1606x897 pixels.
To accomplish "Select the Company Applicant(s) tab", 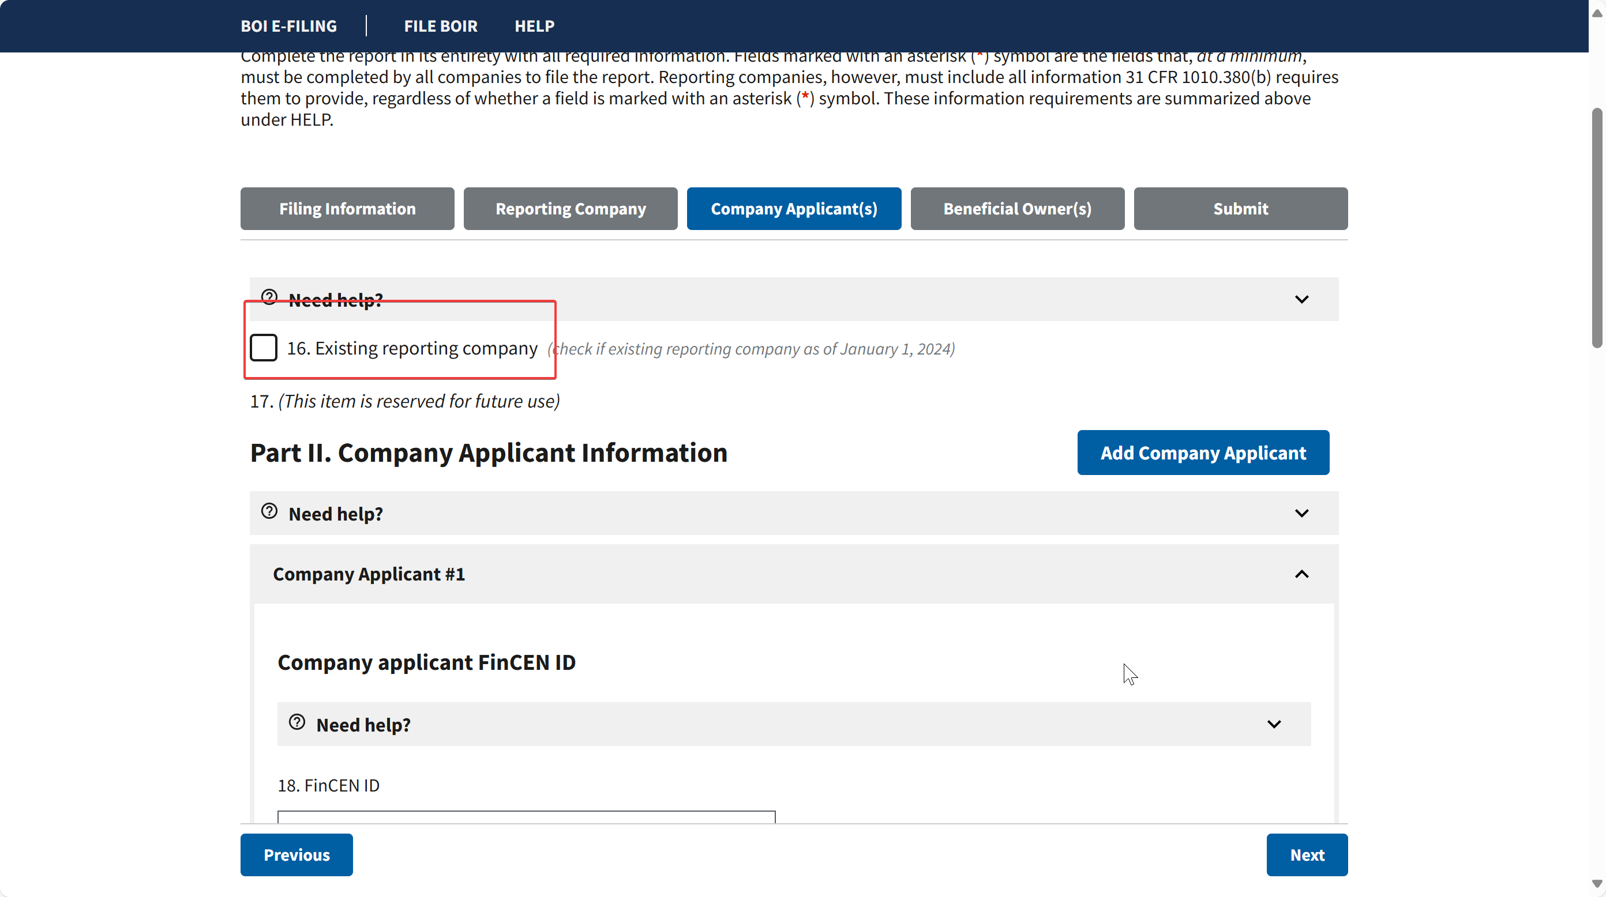I will pos(794,209).
